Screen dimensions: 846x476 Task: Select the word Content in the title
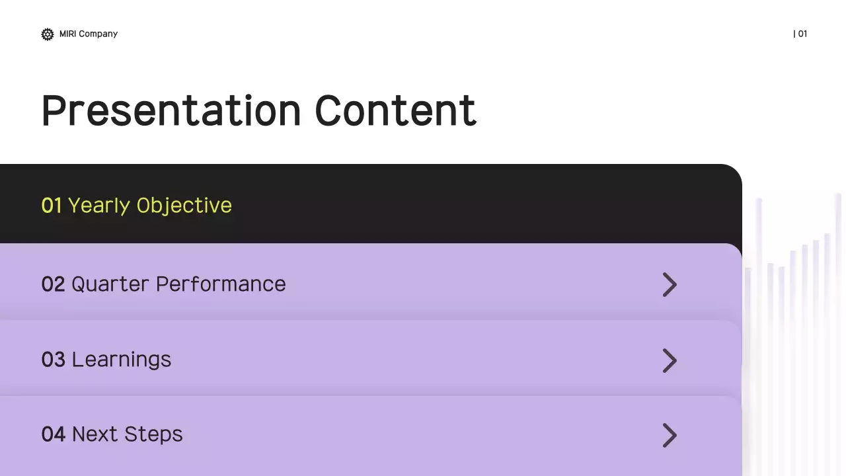395,110
